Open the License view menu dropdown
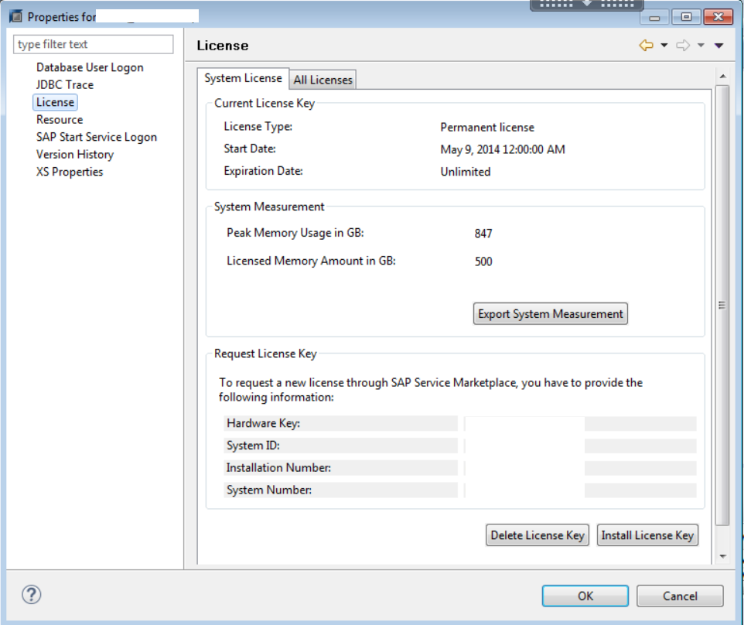 pos(718,46)
